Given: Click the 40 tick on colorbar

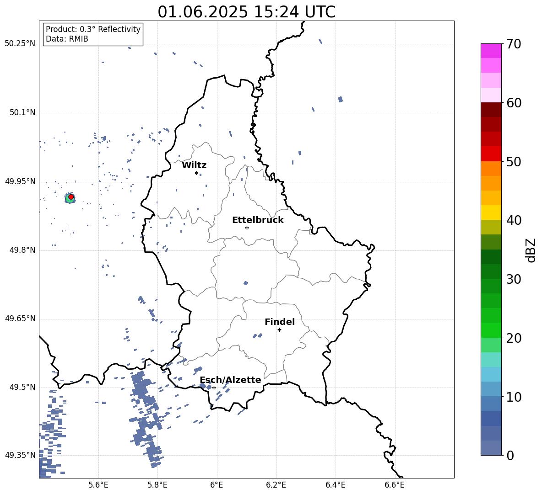Looking at the screenshot, I should pos(514,220).
